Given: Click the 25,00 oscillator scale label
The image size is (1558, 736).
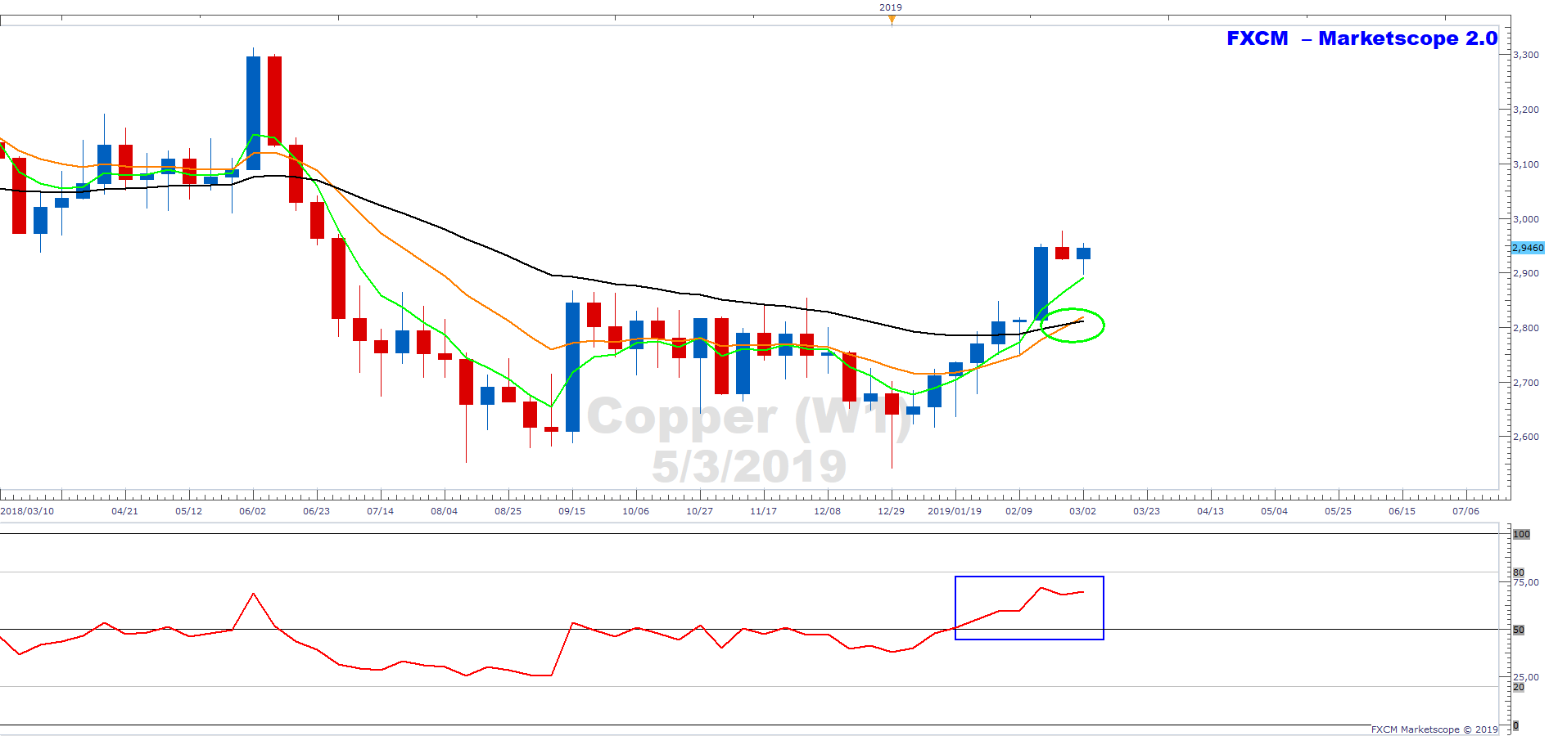Looking at the screenshot, I should (1526, 677).
